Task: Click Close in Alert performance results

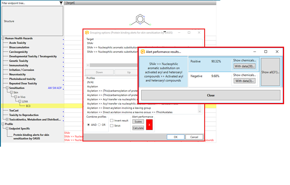Action: (211, 95)
